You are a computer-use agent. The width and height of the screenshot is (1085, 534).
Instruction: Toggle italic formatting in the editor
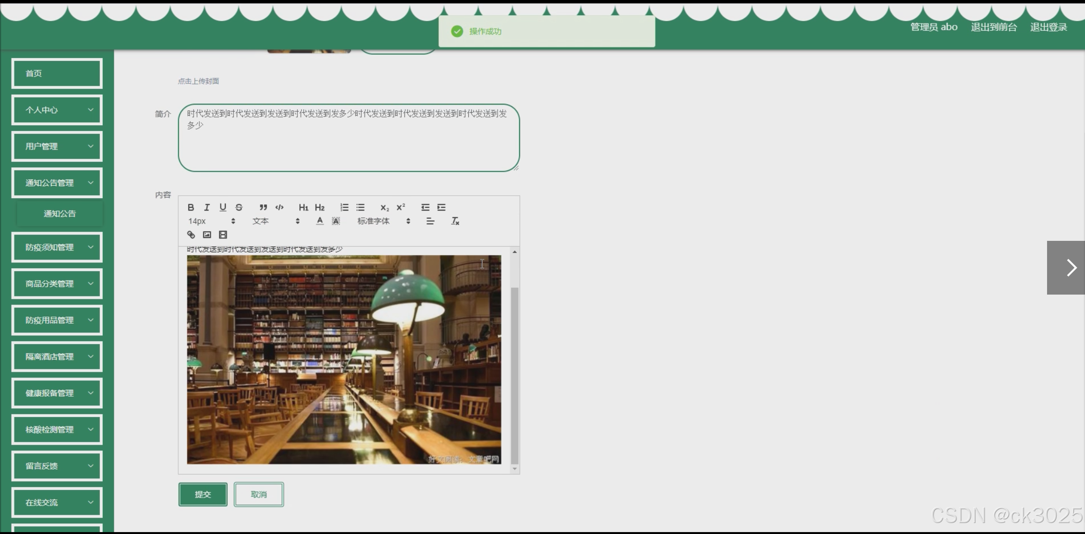[207, 207]
